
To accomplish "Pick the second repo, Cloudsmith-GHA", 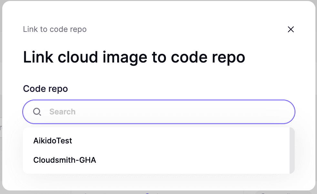I will pos(65,160).
